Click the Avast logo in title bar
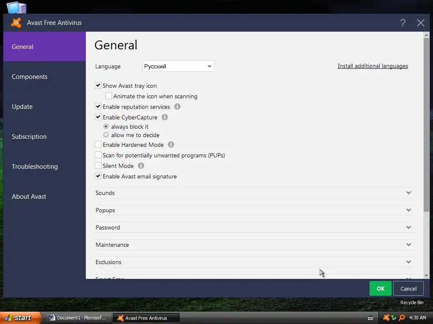 (x=16, y=23)
